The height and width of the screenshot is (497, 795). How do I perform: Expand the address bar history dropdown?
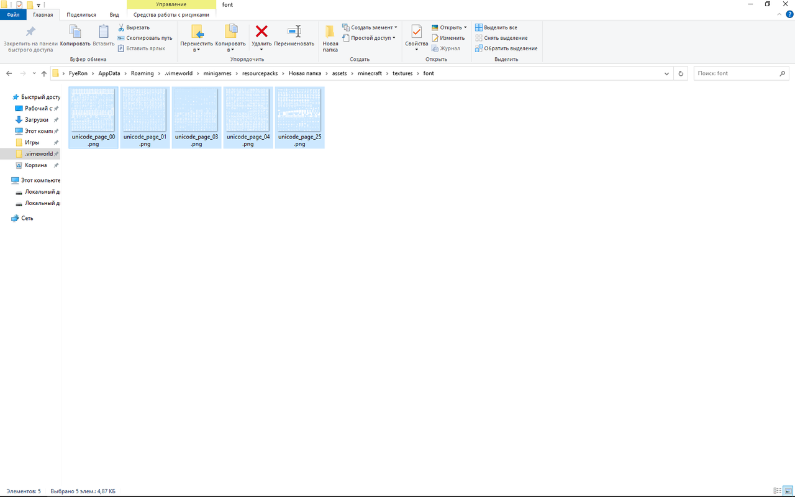667,73
